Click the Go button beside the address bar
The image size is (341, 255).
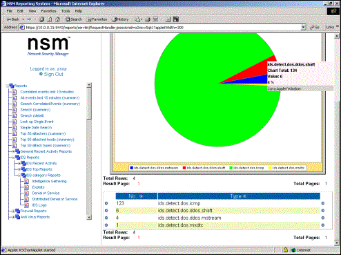(315, 27)
